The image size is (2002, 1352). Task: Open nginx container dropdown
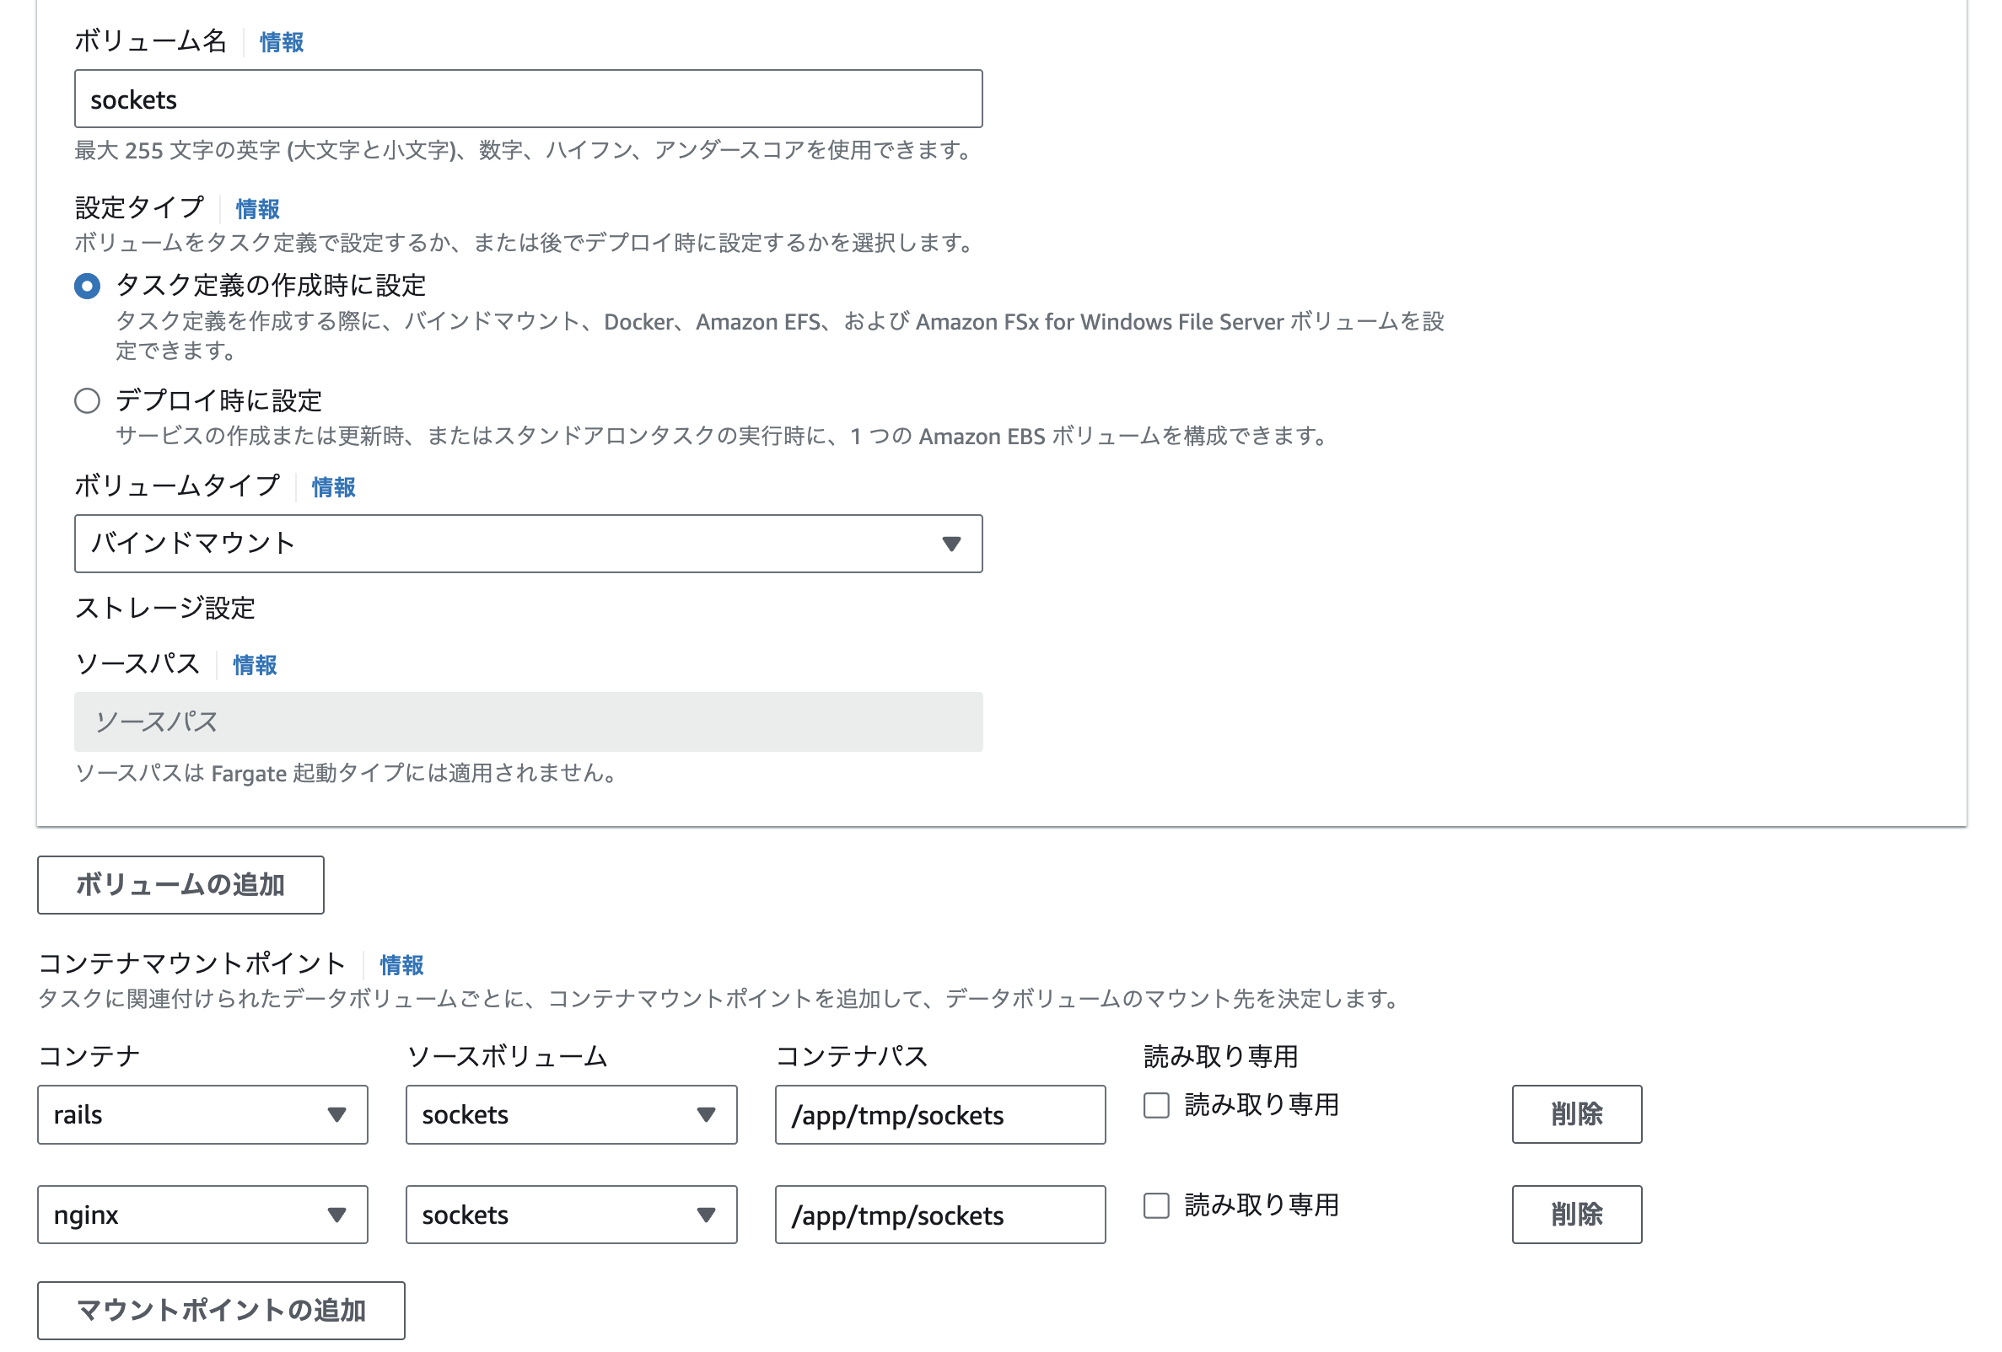coord(202,1215)
